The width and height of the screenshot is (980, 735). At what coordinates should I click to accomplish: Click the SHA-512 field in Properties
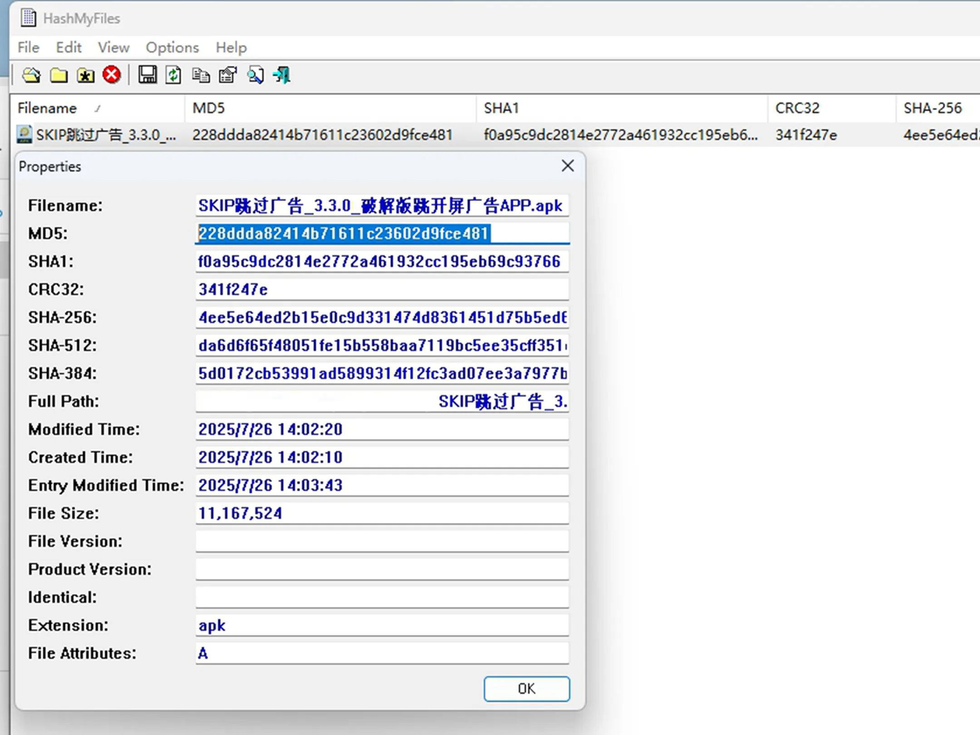(x=382, y=345)
